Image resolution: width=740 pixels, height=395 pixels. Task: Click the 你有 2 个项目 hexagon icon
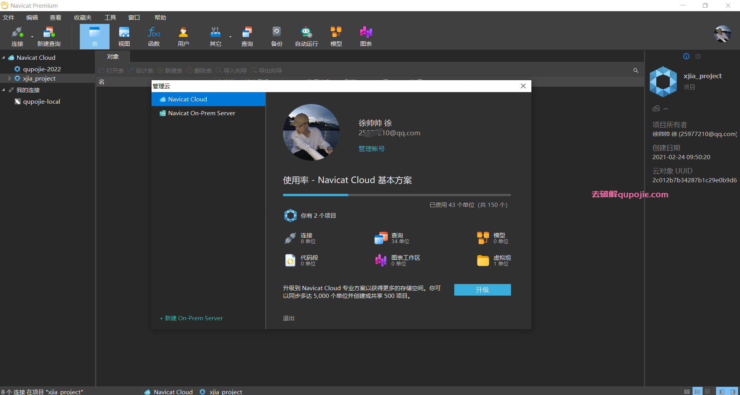coord(290,215)
